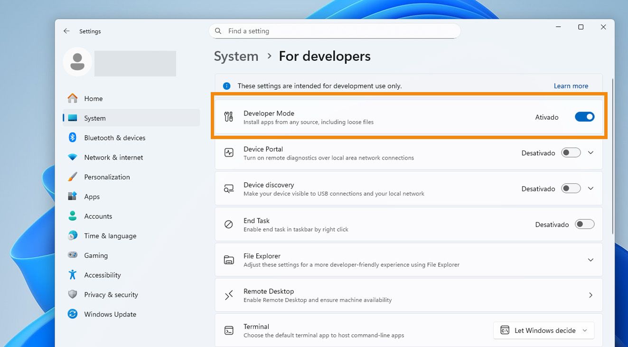
Task: Toggle Device discovery on
Action: coord(571,188)
